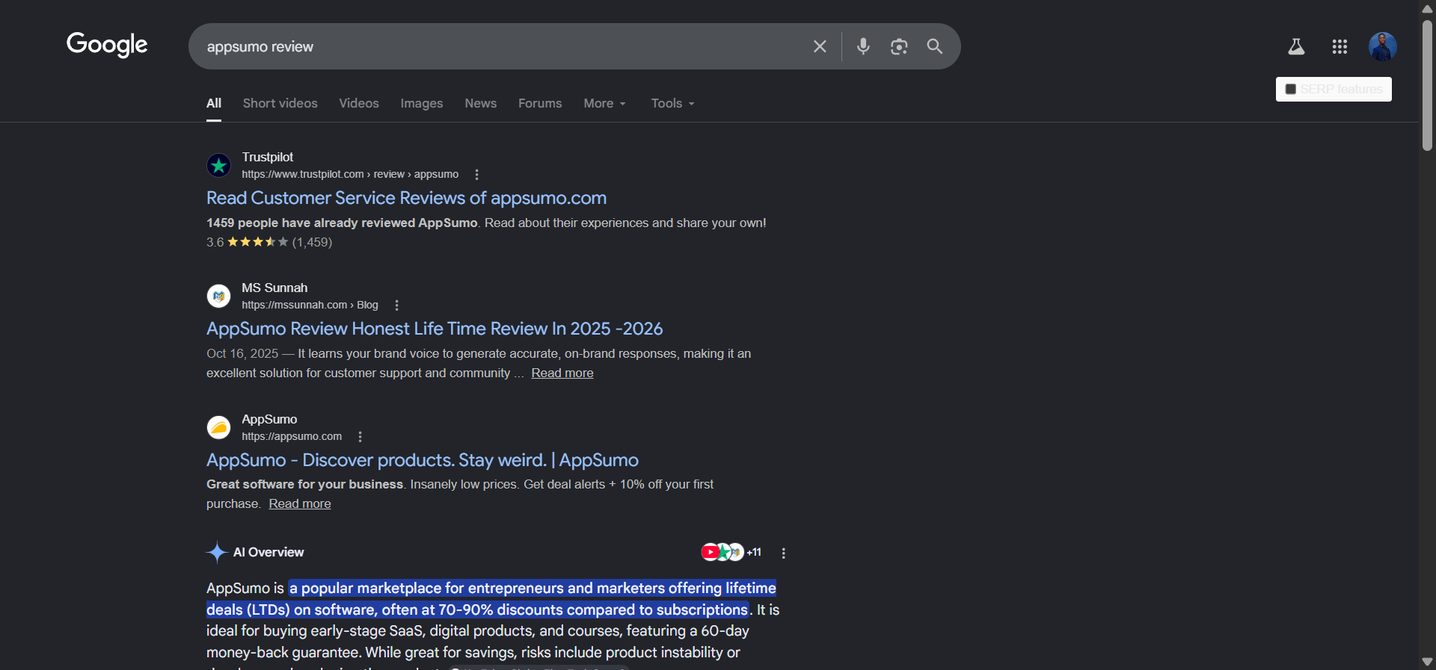
Task: Click the page scrollbar thumb
Action: 1427,85
